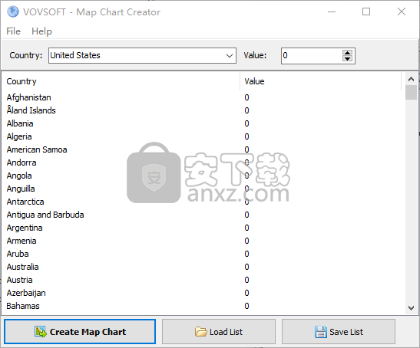Increase Value with the up spinner arrow
This screenshot has width=420, height=348.
pos(347,53)
